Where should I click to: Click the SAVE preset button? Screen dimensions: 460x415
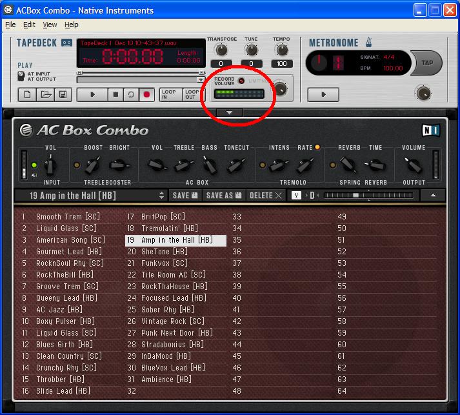185,195
